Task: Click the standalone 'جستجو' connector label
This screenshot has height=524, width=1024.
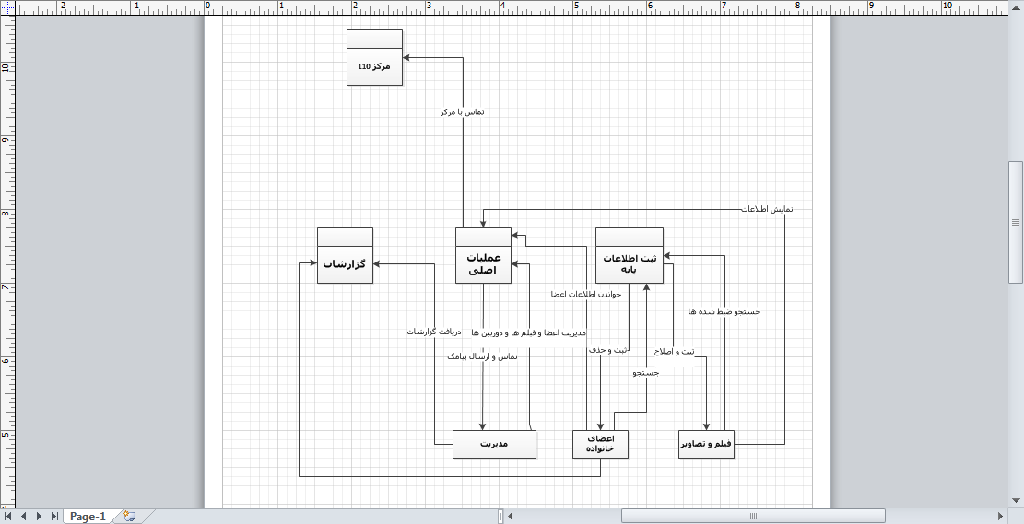Action: tap(646, 373)
